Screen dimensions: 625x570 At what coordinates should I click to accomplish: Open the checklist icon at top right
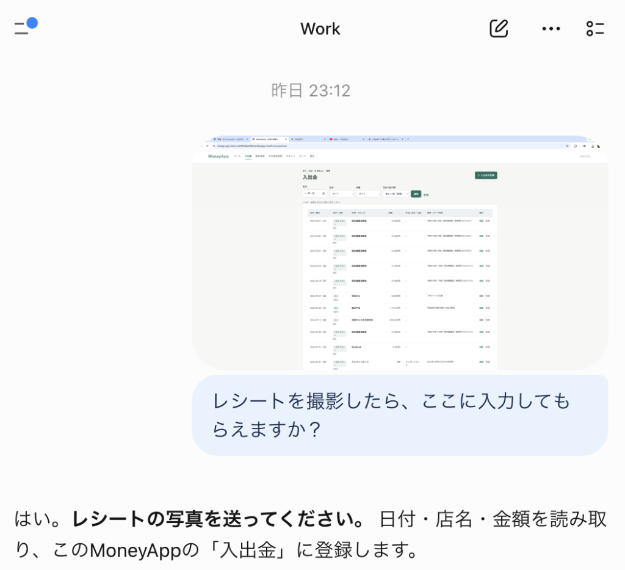click(595, 29)
